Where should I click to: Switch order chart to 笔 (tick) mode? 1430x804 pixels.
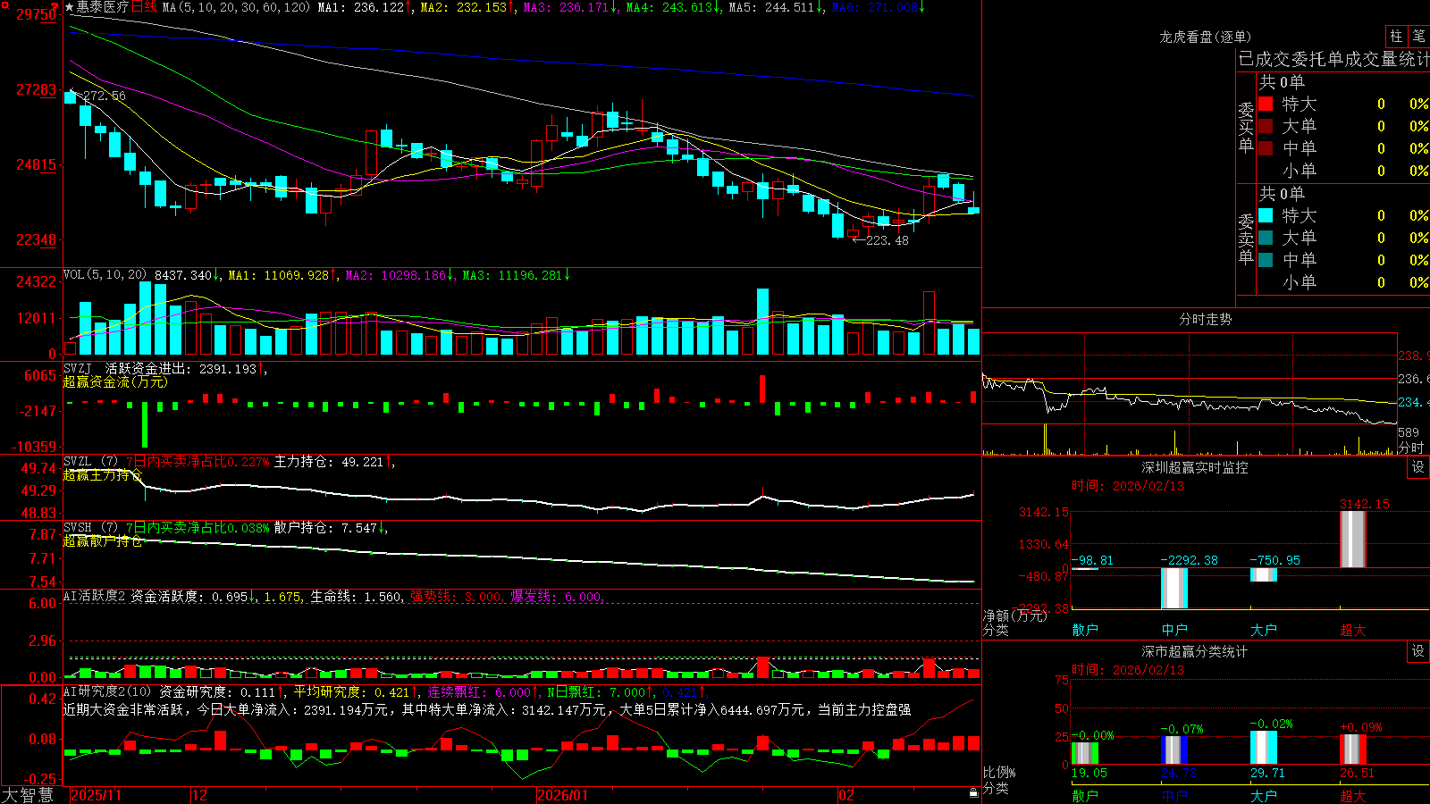pos(1418,36)
